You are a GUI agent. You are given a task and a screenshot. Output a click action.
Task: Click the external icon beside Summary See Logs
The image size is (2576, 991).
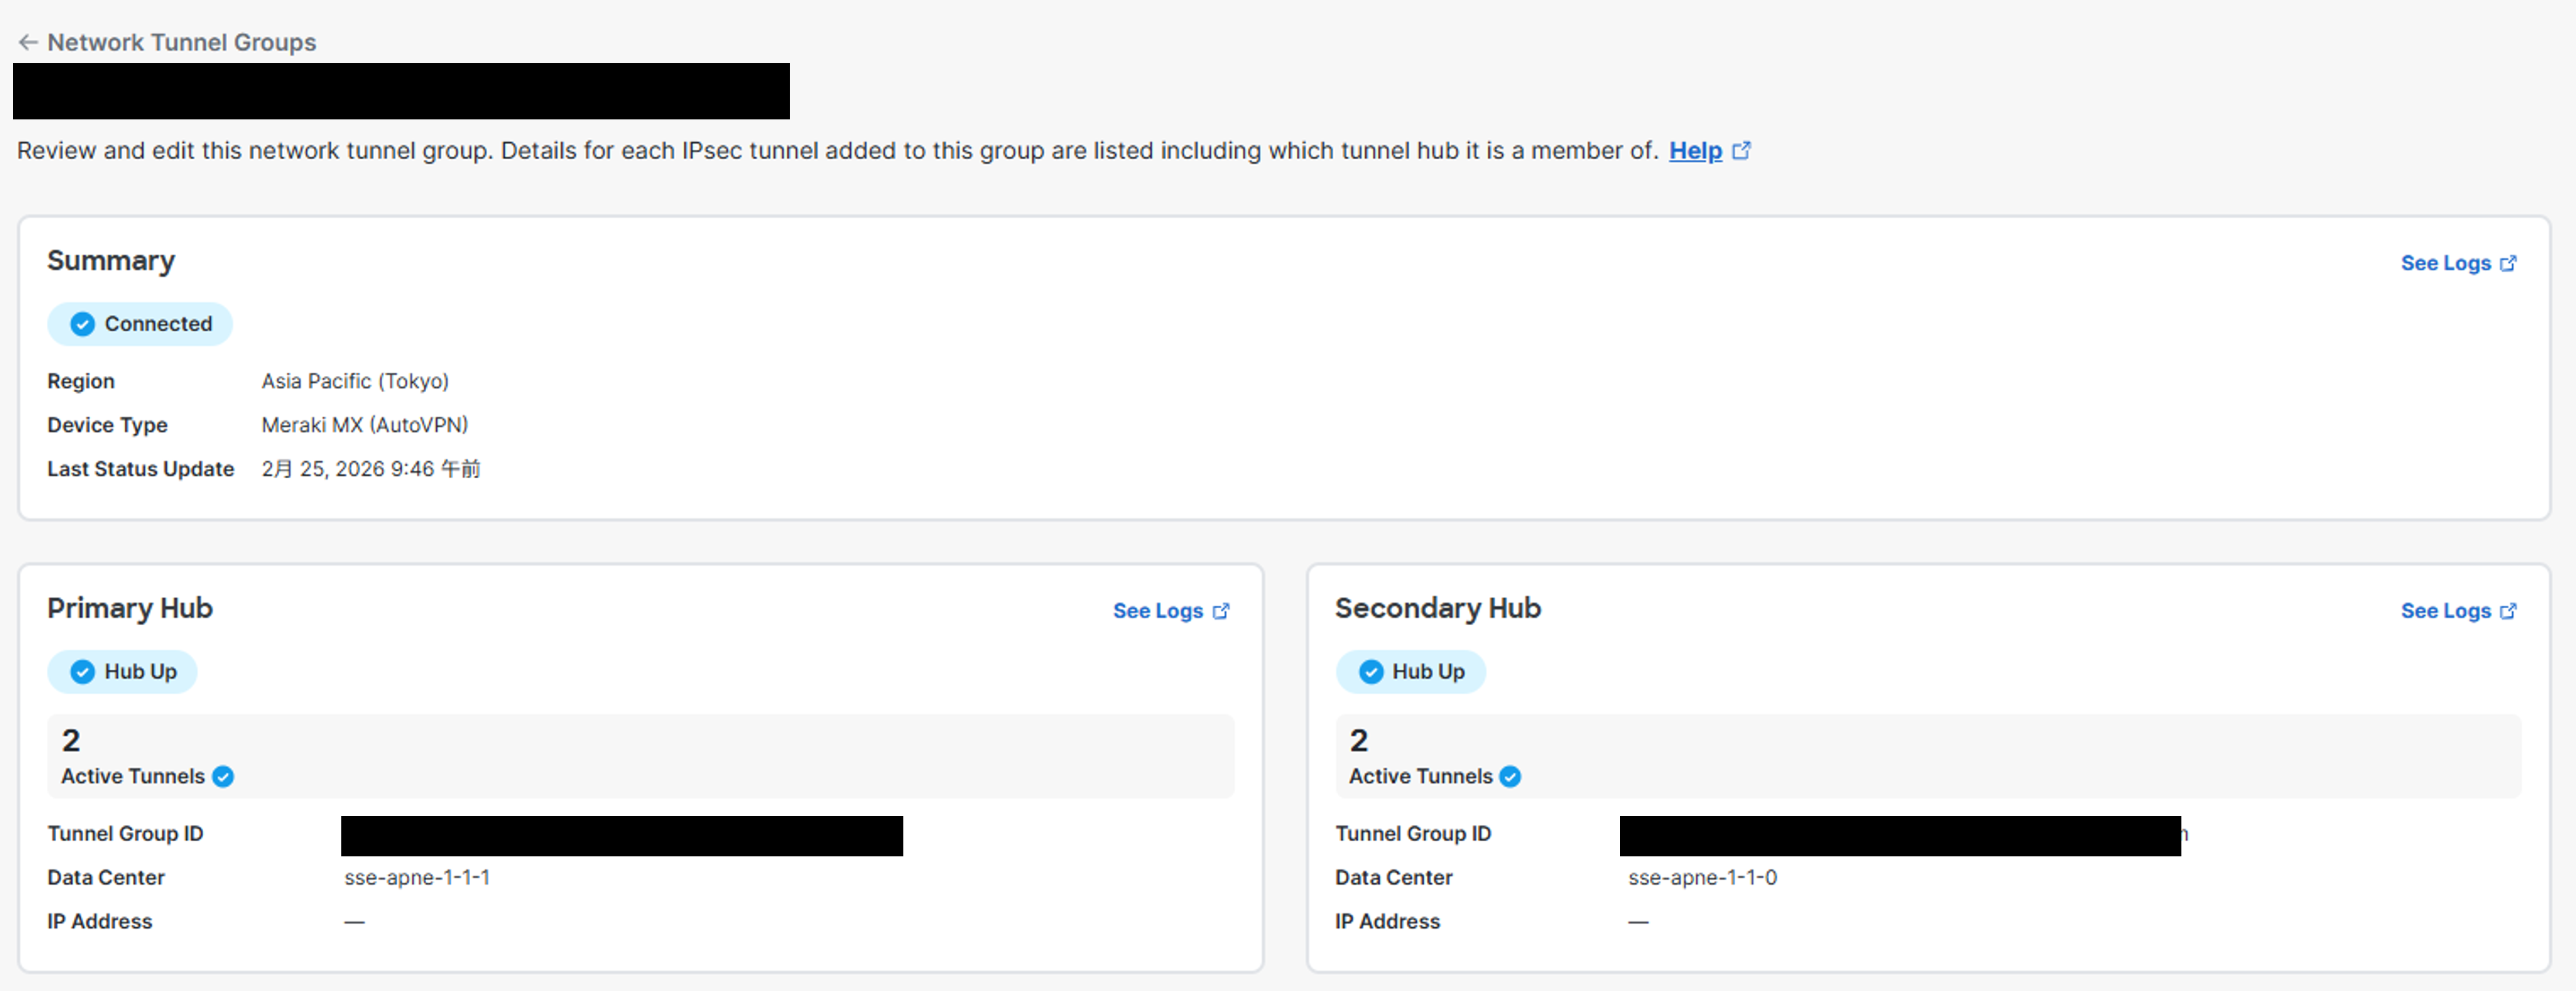click(x=2508, y=263)
